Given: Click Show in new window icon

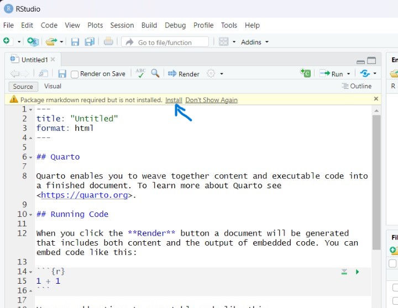Looking at the screenshot, I should (x=43, y=73).
